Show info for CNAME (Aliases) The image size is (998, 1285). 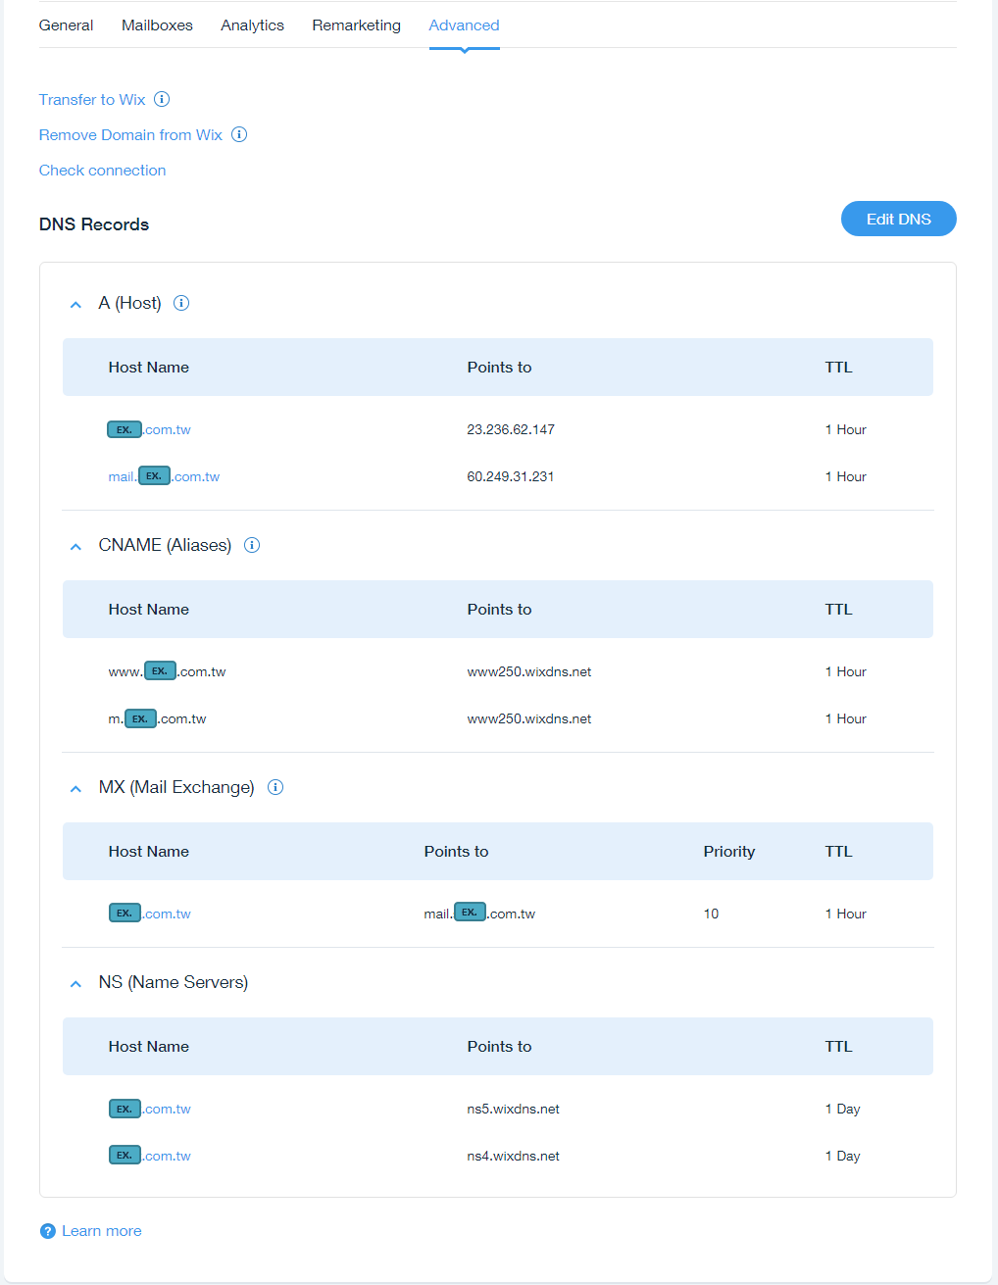tap(252, 545)
